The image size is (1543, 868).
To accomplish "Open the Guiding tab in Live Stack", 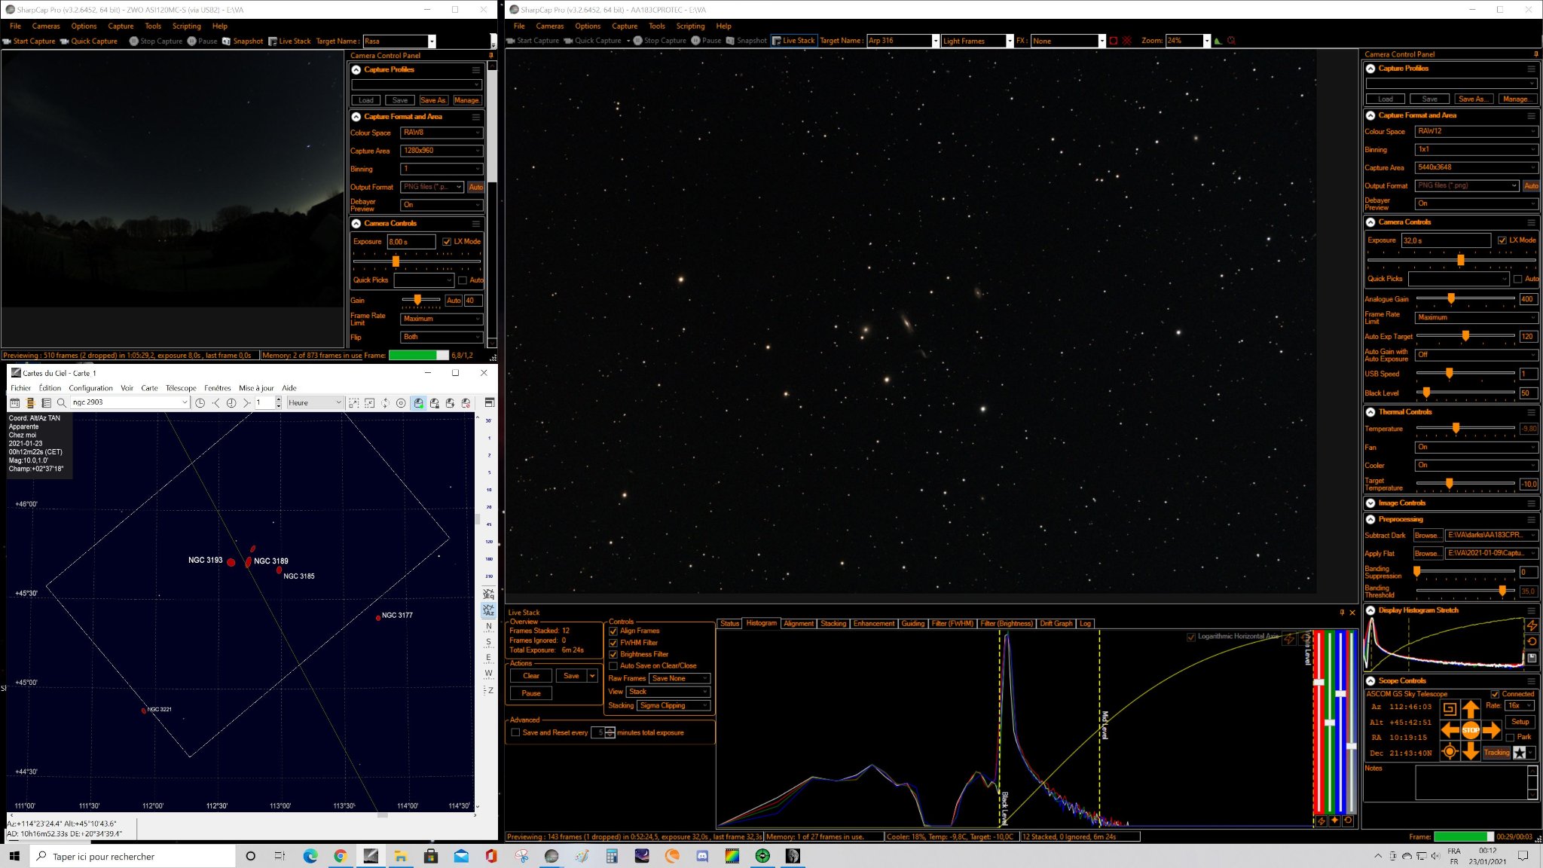I will pos(913,624).
